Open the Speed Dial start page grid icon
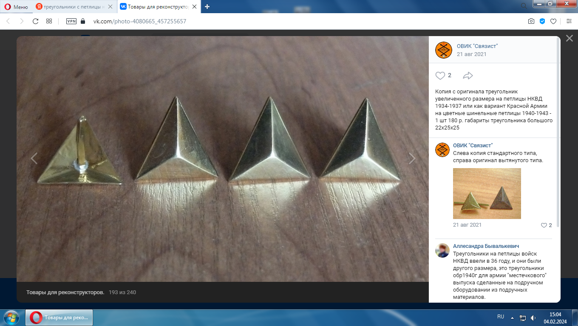This screenshot has width=578, height=326. 49,21
